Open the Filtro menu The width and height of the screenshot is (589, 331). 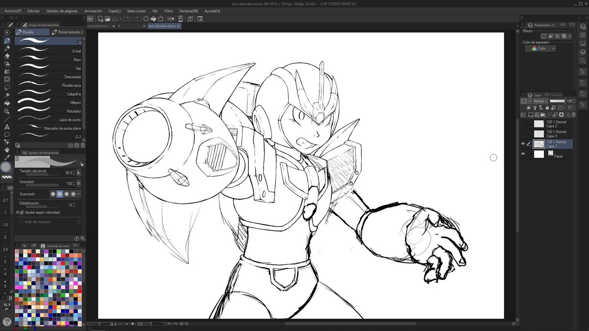[x=168, y=11]
